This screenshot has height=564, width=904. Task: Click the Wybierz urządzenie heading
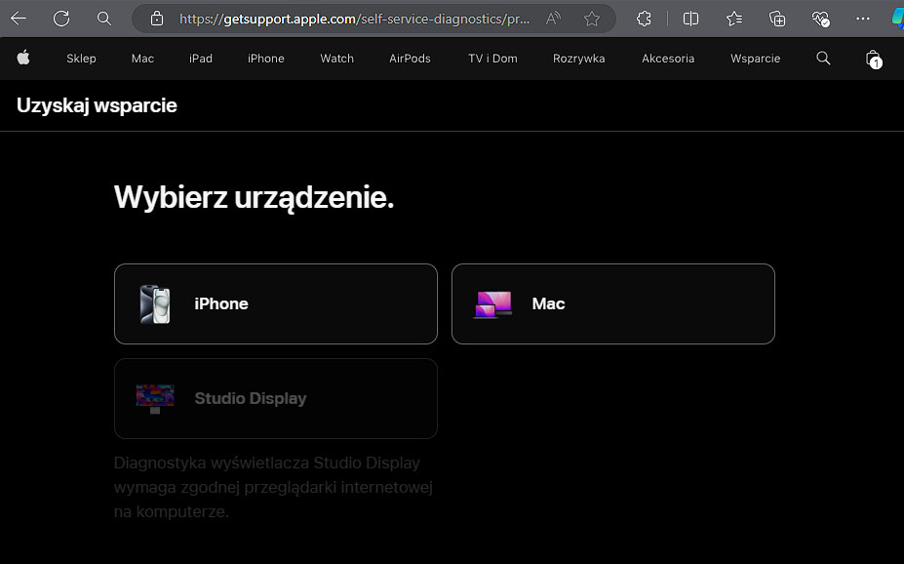(255, 198)
